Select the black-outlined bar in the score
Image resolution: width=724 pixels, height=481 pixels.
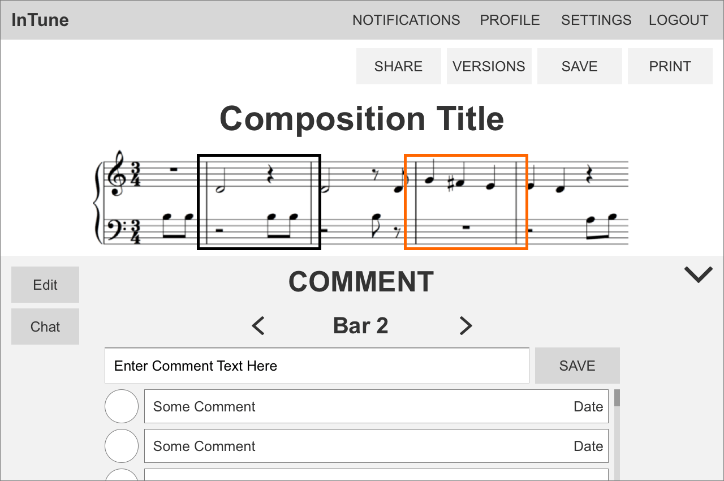(x=259, y=202)
